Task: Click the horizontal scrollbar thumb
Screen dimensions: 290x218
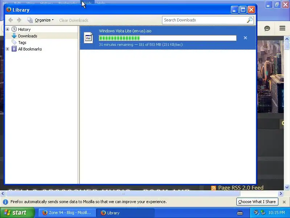Action: coord(123,194)
